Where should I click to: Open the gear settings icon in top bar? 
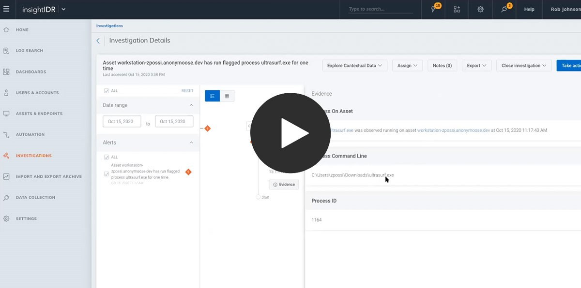coord(480,9)
